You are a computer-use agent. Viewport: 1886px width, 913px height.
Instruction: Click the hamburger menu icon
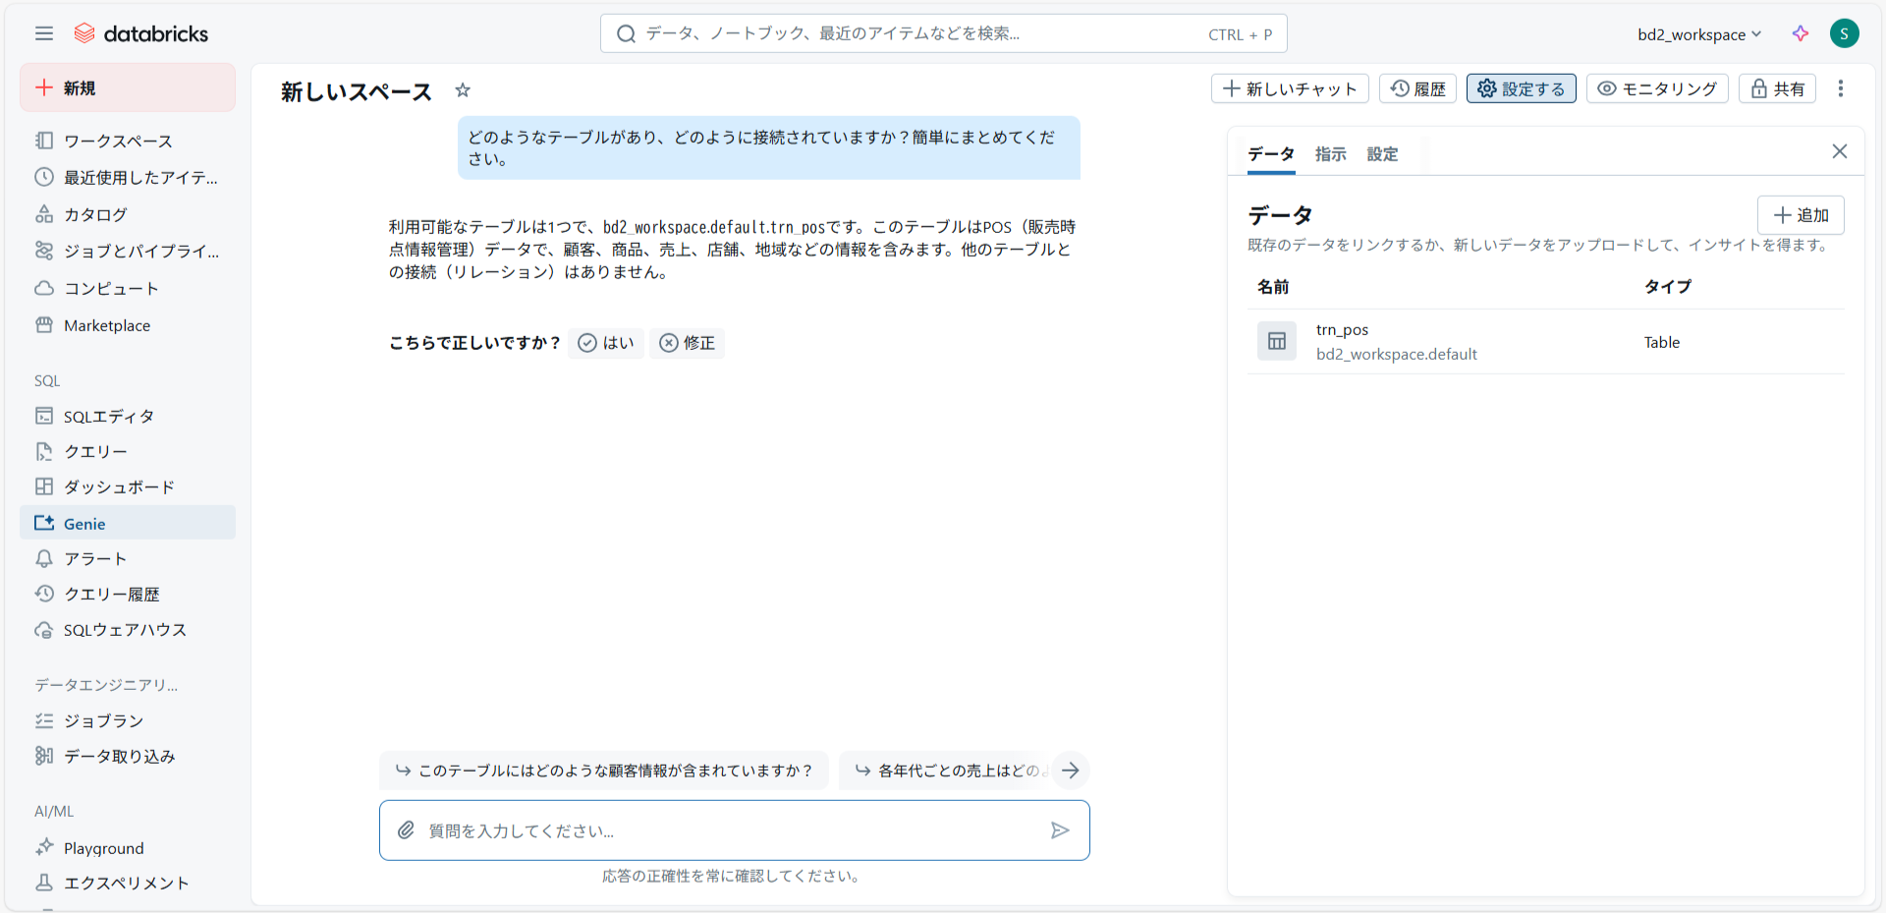tap(44, 33)
